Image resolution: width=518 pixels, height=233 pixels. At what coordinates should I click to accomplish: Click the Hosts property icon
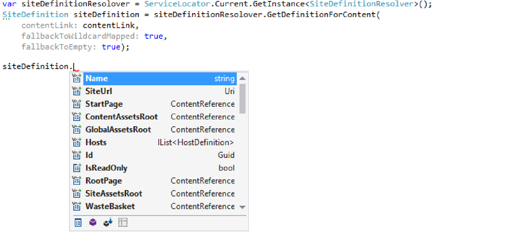click(x=76, y=142)
